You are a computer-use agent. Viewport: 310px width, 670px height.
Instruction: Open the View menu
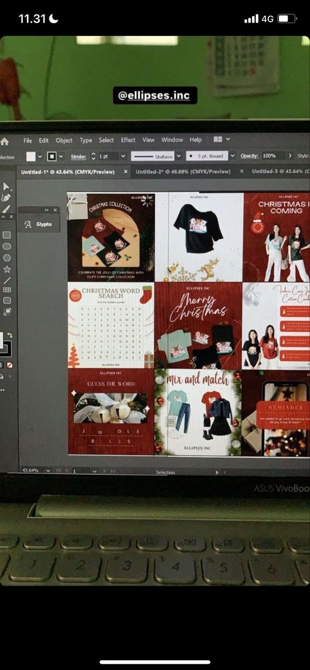148,140
